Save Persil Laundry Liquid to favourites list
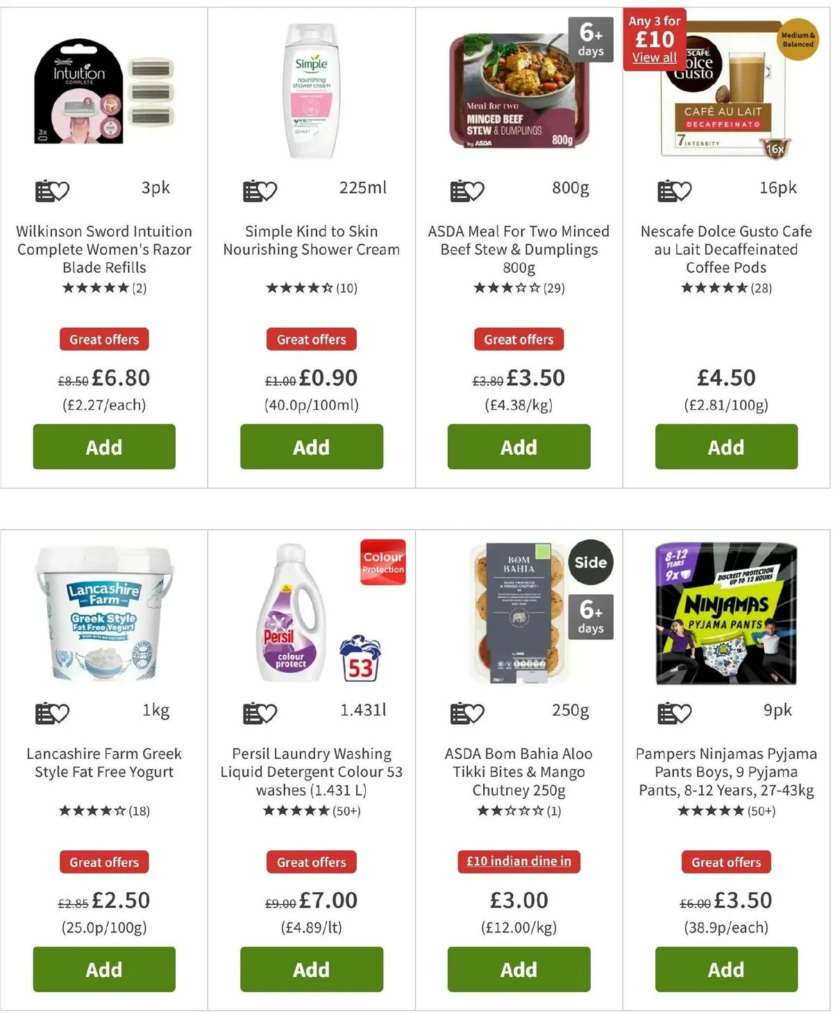Viewport: 833px width, 1013px height. (x=260, y=713)
